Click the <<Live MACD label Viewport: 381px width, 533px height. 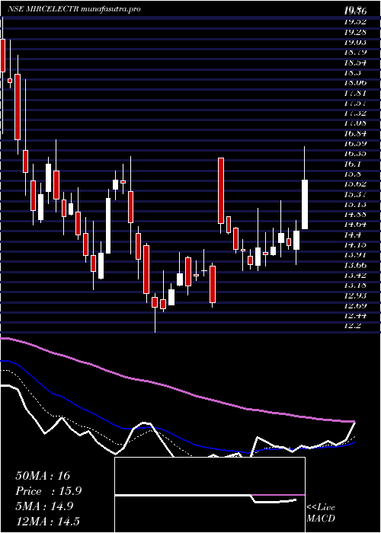[x=321, y=513]
